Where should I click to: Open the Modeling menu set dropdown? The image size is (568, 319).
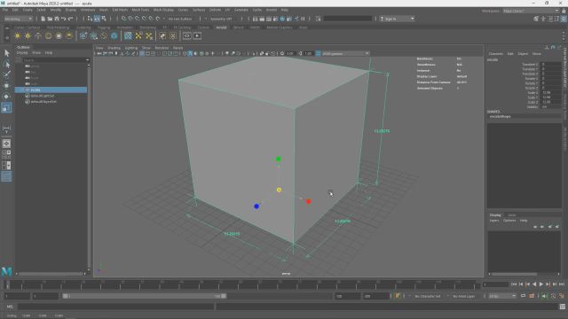[18, 19]
